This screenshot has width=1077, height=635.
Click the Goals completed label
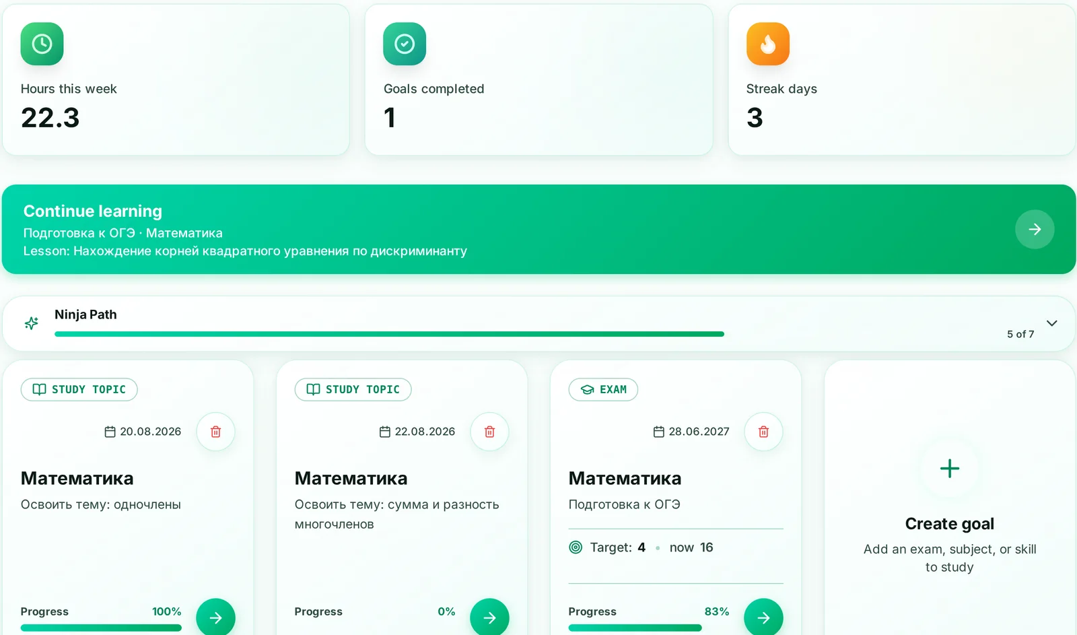coord(434,89)
